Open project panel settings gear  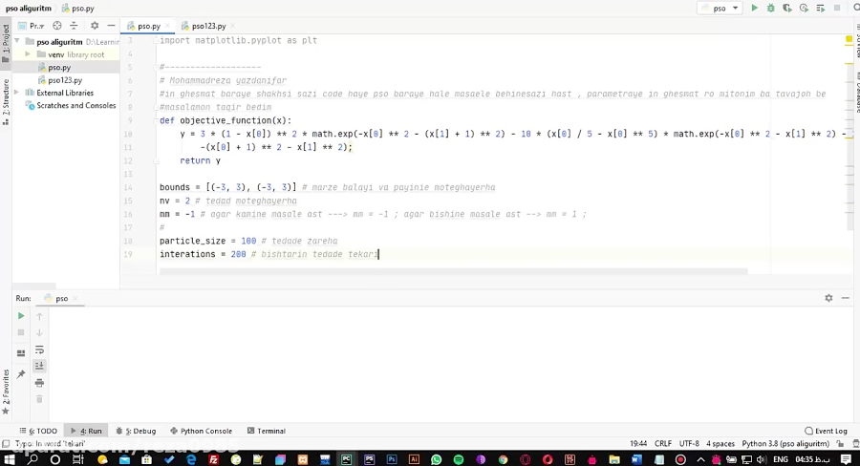coord(94,26)
